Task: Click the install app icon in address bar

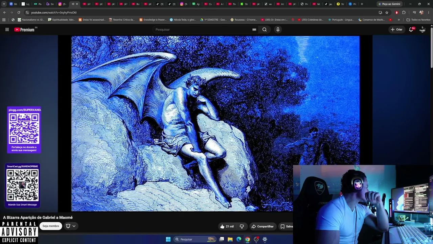Action: click(380, 13)
